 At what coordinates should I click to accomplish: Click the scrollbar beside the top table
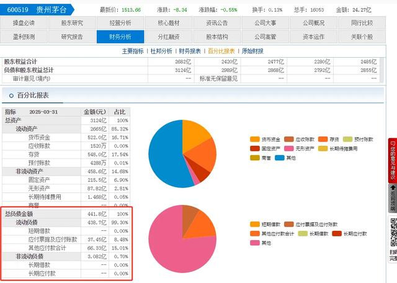tap(382, 70)
